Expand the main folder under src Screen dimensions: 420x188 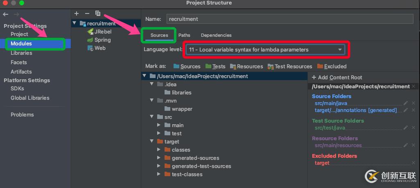click(x=159, y=125)
